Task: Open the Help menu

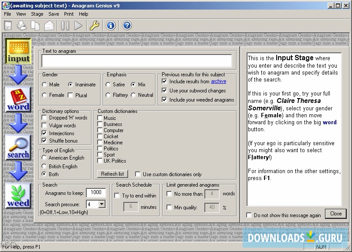Action: click(83, 14)
